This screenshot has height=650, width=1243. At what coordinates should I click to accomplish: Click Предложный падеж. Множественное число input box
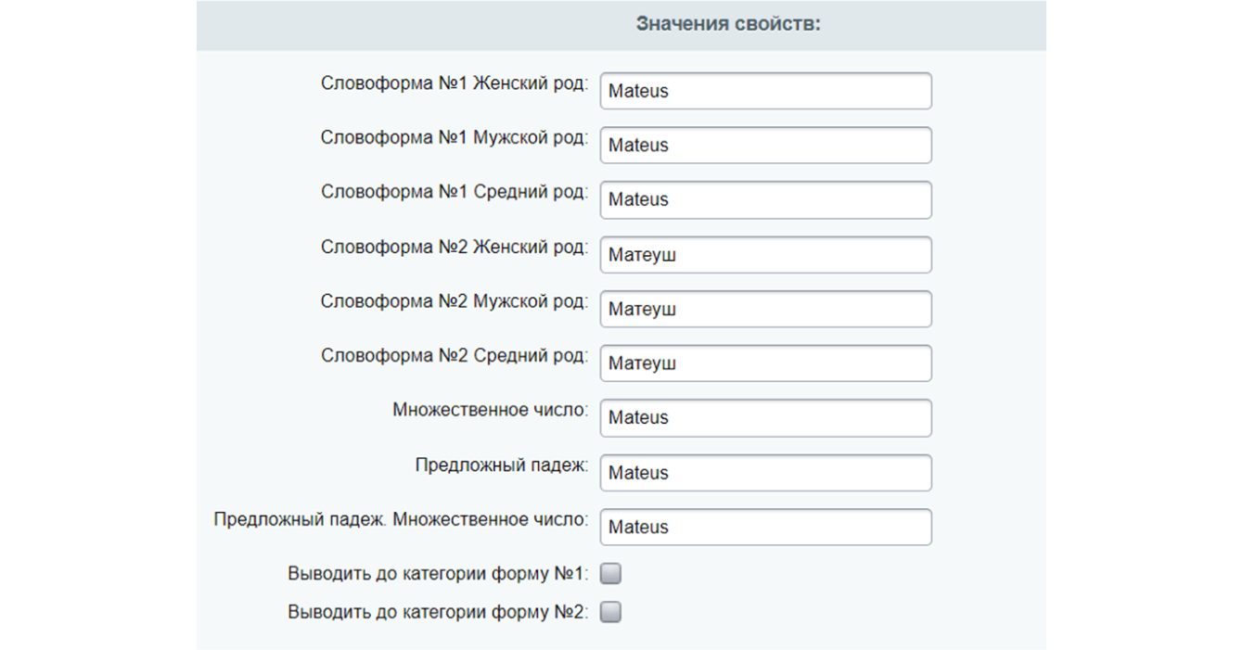tap(765, 527)
